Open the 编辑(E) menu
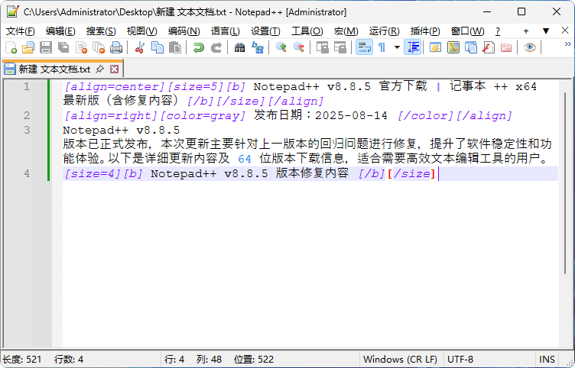575x368 pixels. (x=60, y=31)
